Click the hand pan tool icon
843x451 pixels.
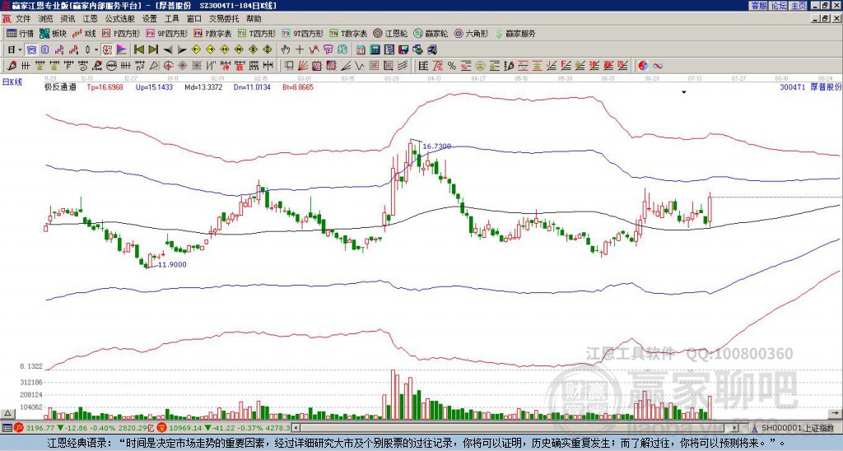[x=286, y=50]
